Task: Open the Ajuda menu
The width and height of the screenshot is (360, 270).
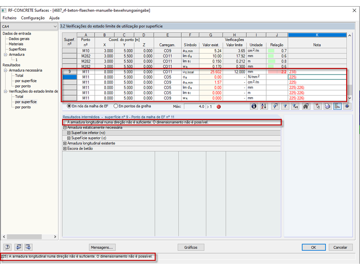Action: click(54, 18)
